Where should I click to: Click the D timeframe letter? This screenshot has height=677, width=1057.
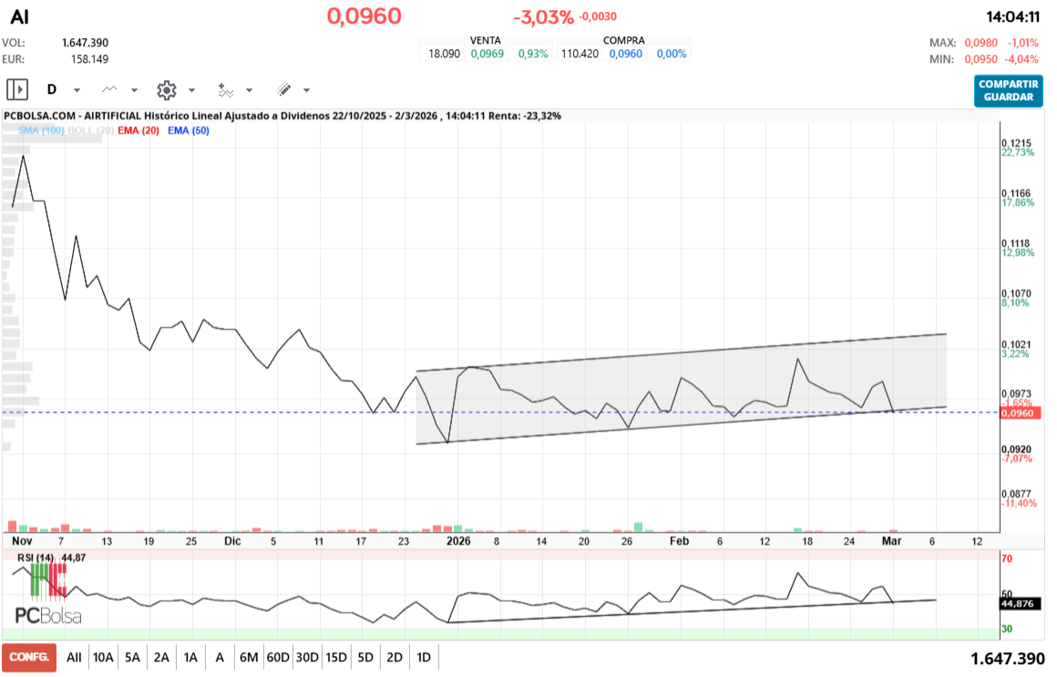(x=52, y=89)
